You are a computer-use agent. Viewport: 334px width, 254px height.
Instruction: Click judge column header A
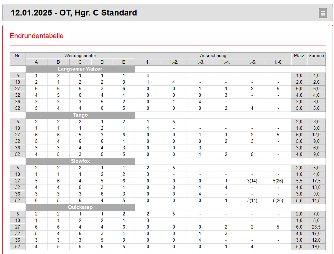click(x=36, y=62)
